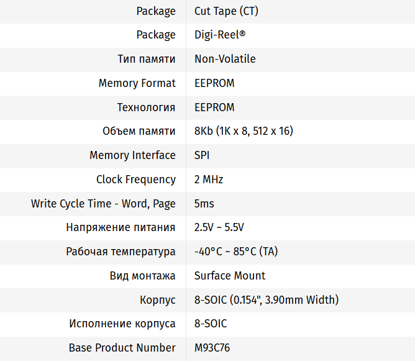Select the '5ms' write cycle value
415x364 pixels.
pyautogui.click(x=204, y=204)
